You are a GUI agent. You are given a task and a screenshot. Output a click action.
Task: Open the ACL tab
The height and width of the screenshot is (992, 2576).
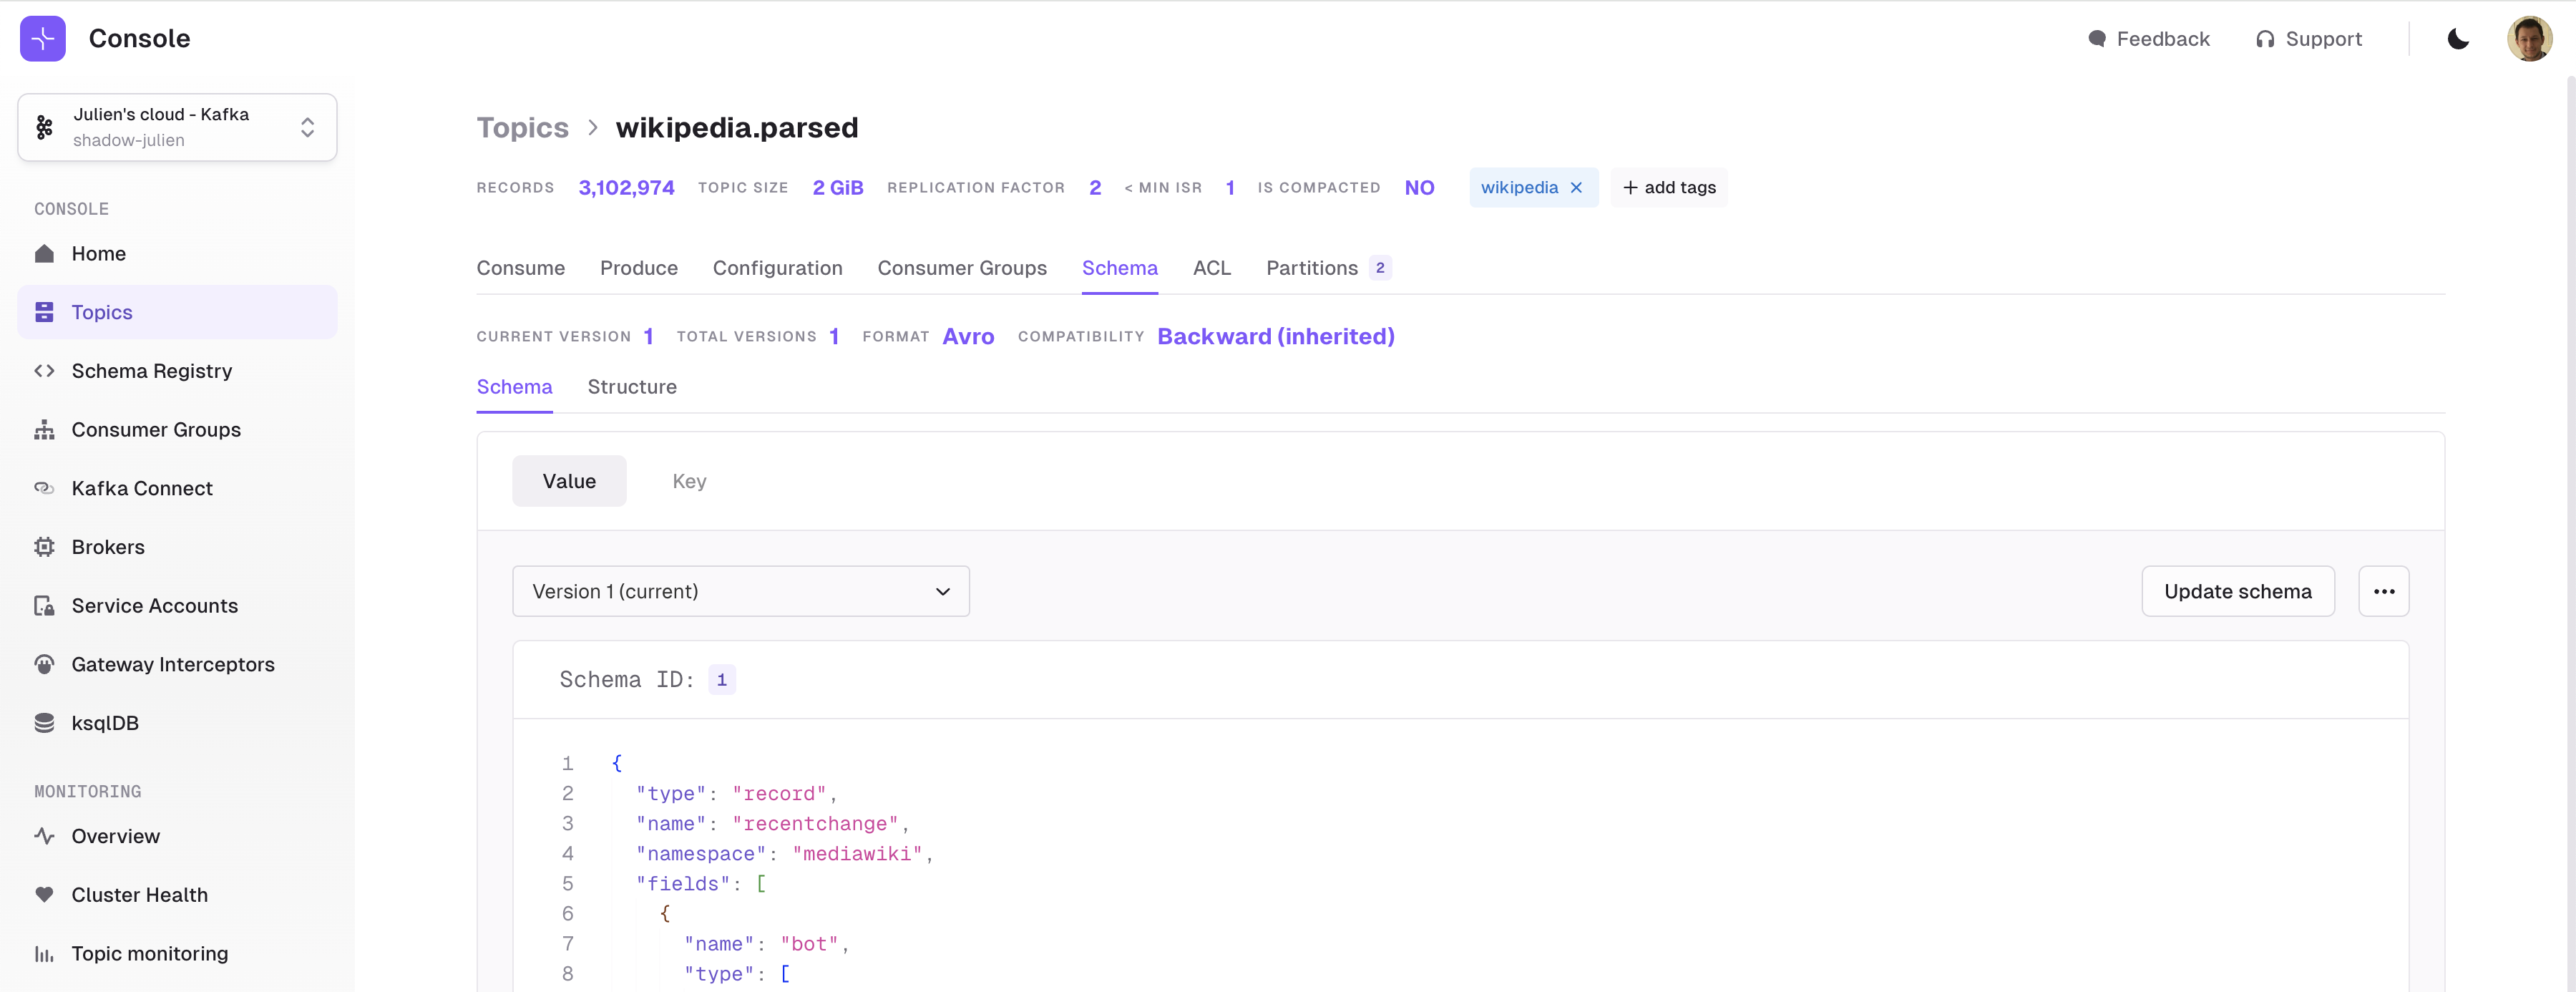(x=1211, y=268)
